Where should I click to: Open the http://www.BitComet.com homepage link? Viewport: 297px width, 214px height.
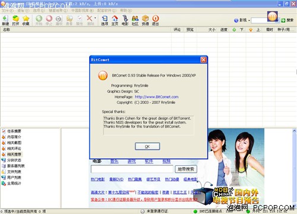click(157, 97)
